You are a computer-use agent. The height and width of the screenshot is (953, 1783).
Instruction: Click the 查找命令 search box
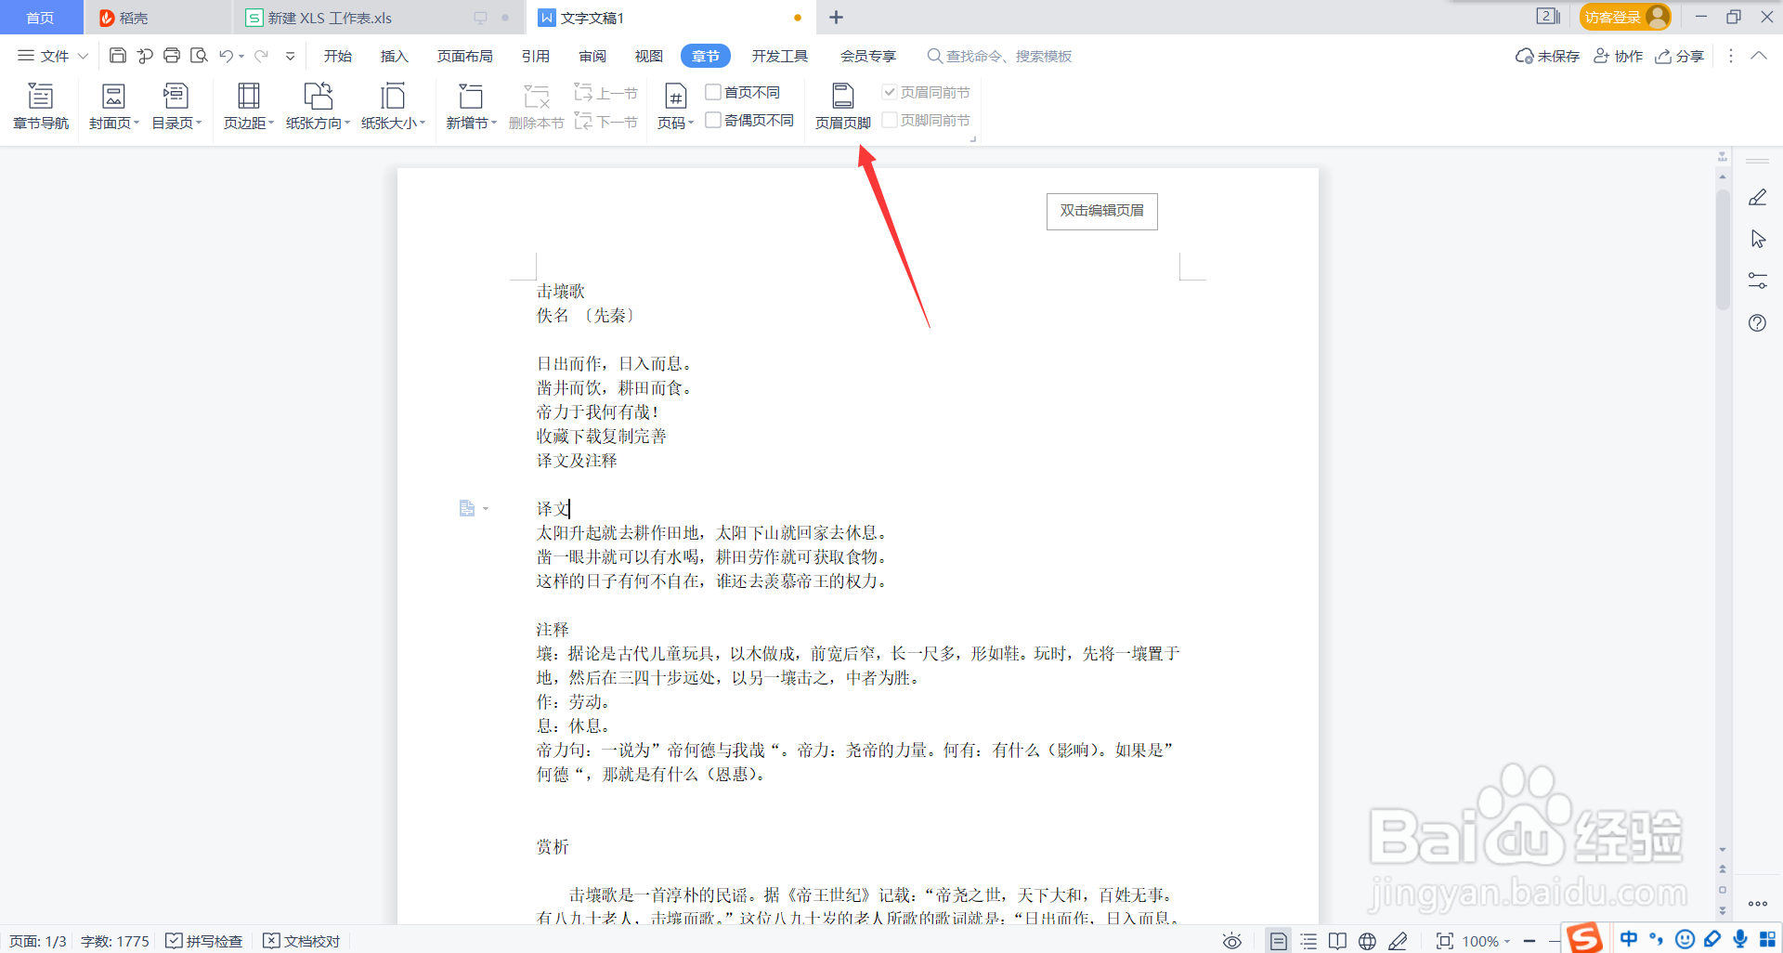click(1000, 56)
